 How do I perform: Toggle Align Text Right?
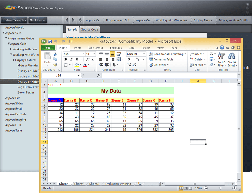[113, 59]
